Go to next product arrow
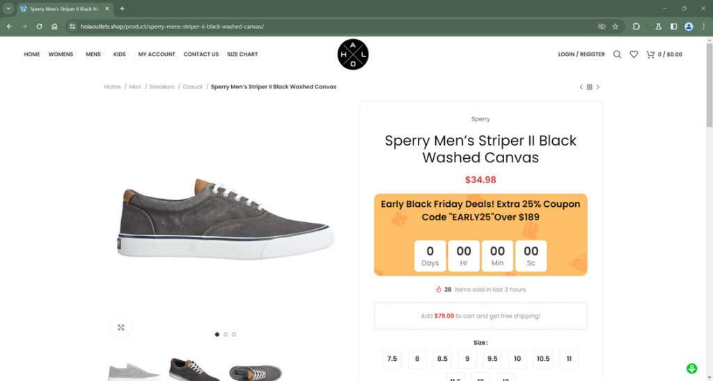 (x=597, y=87)
